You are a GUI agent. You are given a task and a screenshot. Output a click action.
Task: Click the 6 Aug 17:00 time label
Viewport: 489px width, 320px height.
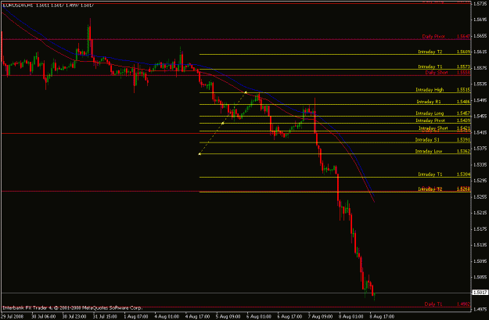click(x=289, y=317)
